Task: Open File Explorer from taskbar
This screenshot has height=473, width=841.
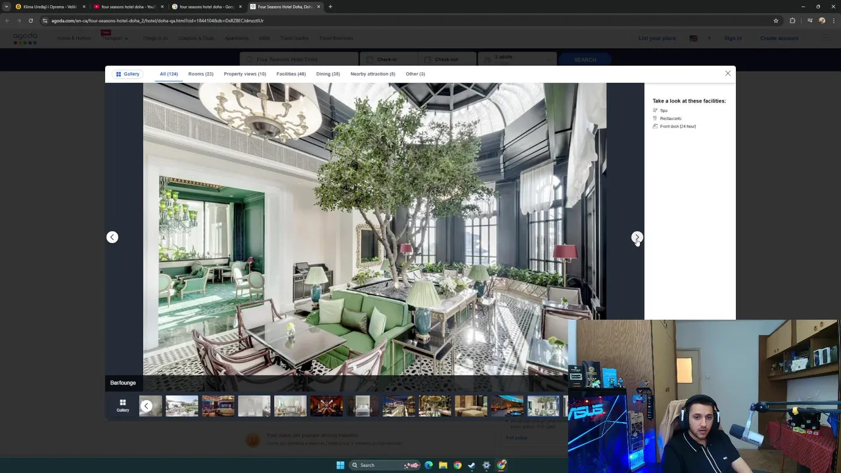Action: [x=443, y=465]
